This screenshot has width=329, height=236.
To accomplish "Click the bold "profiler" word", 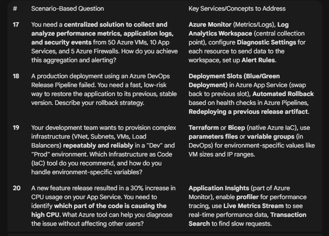I will click(x=247, y=197).
